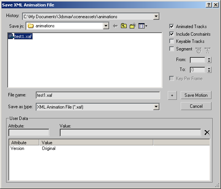Click the segment figure range icon

(x=207, y=50)
